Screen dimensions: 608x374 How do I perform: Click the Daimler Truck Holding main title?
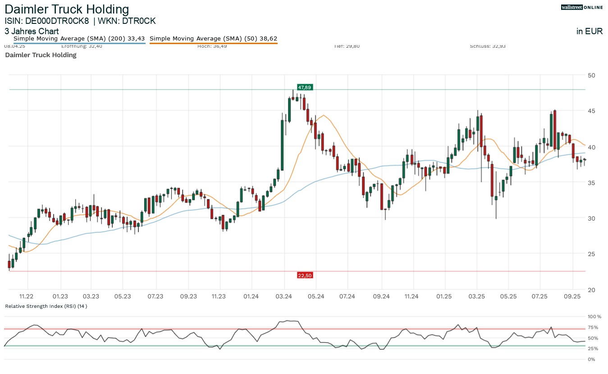point(67,9)
